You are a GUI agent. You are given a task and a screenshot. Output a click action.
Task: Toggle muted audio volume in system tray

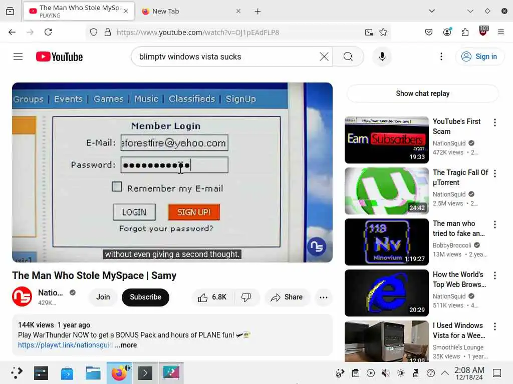[x=385, y=373]
